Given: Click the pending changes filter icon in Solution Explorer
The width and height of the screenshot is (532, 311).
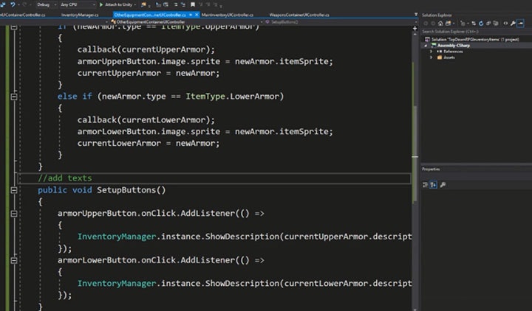Looking at the screenshot, I should 463,24.
